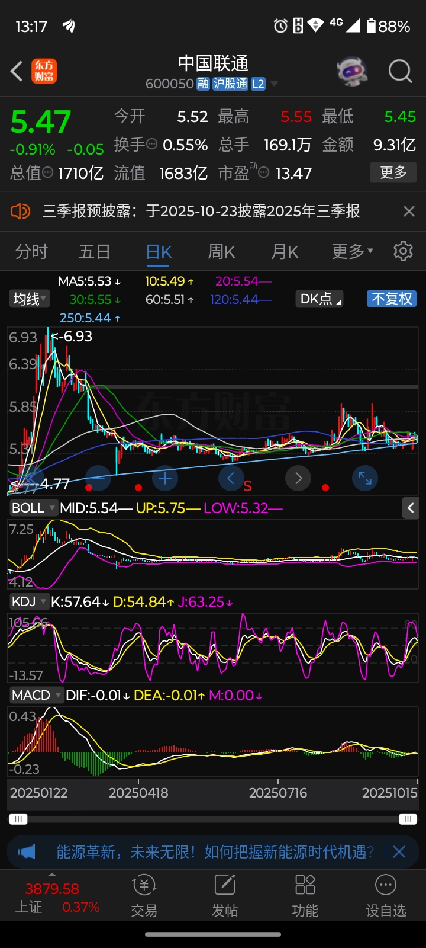Open the 不复权 adjustment selector
This screenshot has width=426, height=948.
pos(392,299)
